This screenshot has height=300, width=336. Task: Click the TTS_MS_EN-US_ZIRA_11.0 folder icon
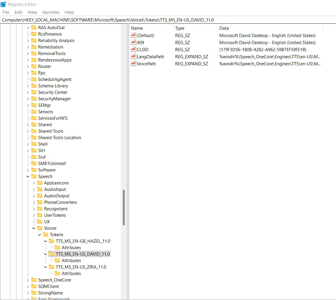(x=51, y=267)
